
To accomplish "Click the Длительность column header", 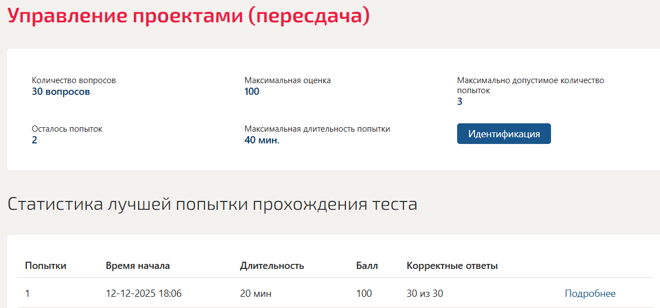I will 272,266.
